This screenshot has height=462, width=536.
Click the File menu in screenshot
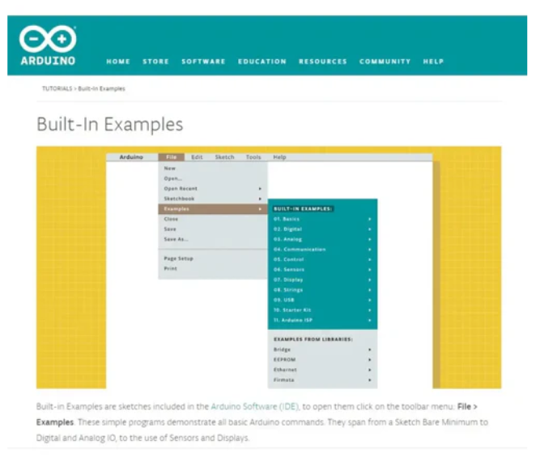pyautogui.click(x=171, y=156)
